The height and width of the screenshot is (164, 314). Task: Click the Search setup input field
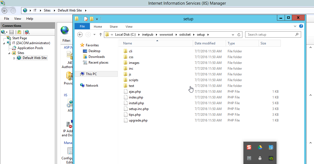[x=273, y=35]
